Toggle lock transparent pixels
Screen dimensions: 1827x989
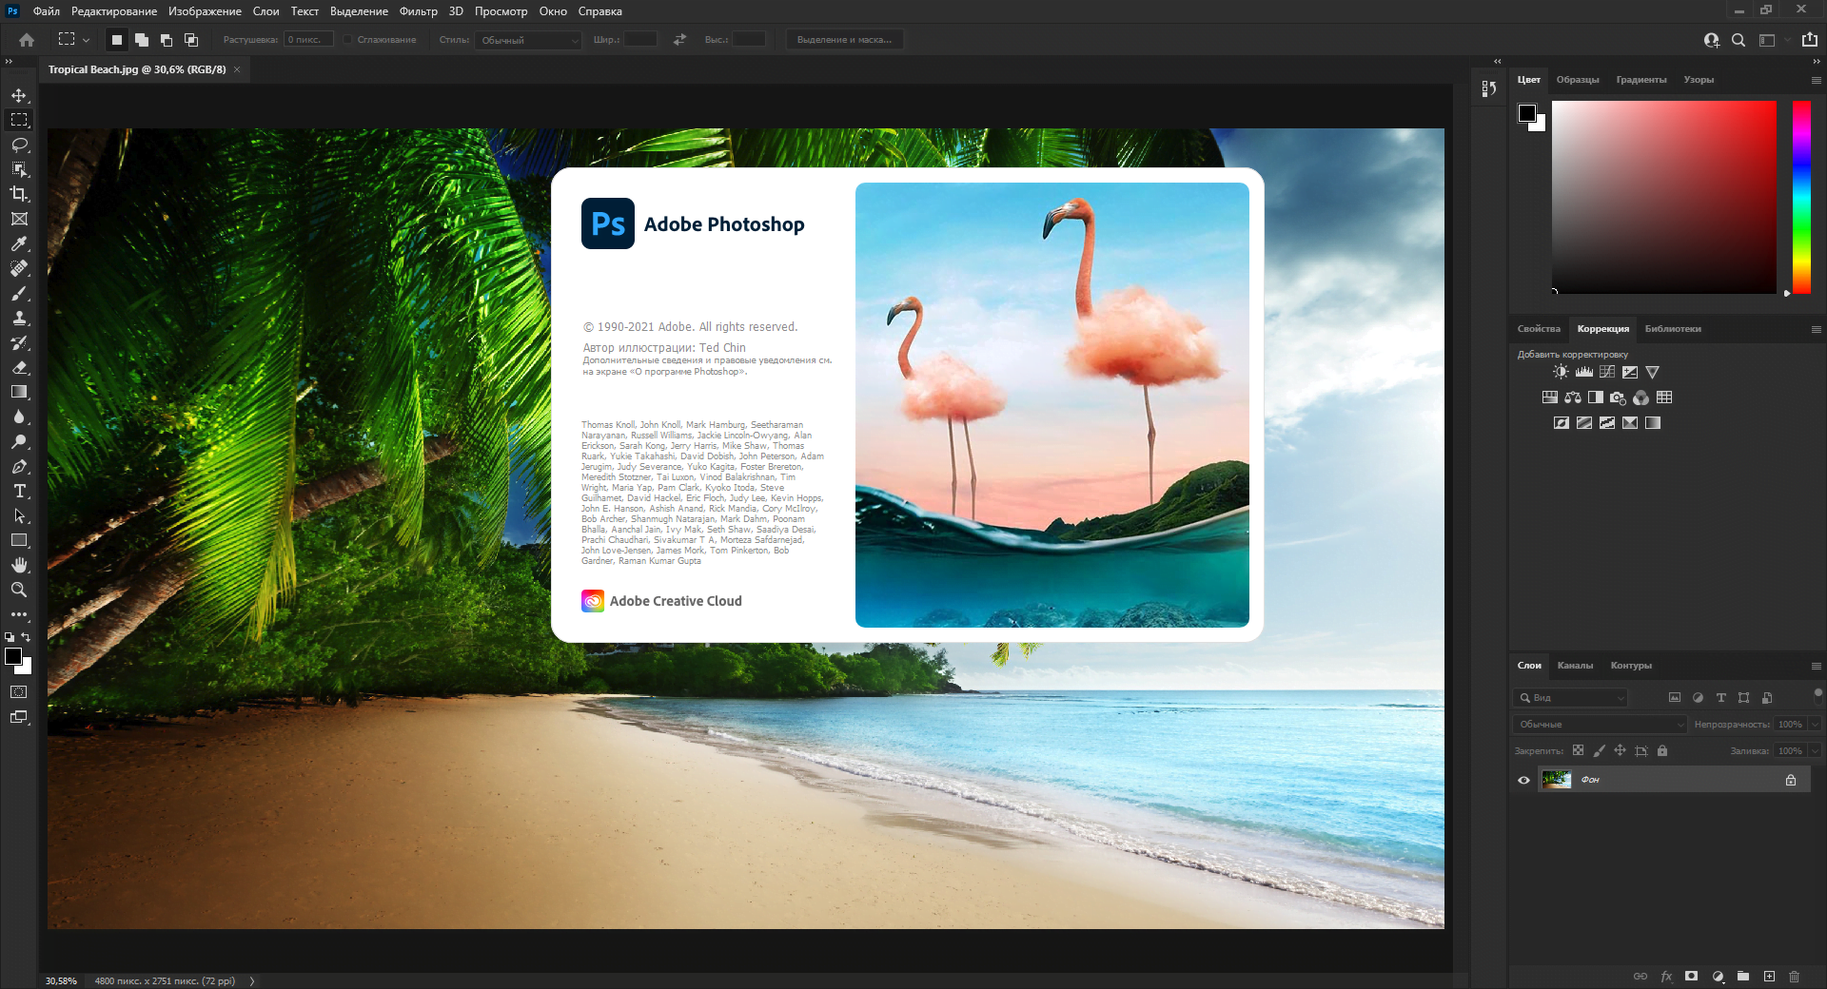point(1578,750)
